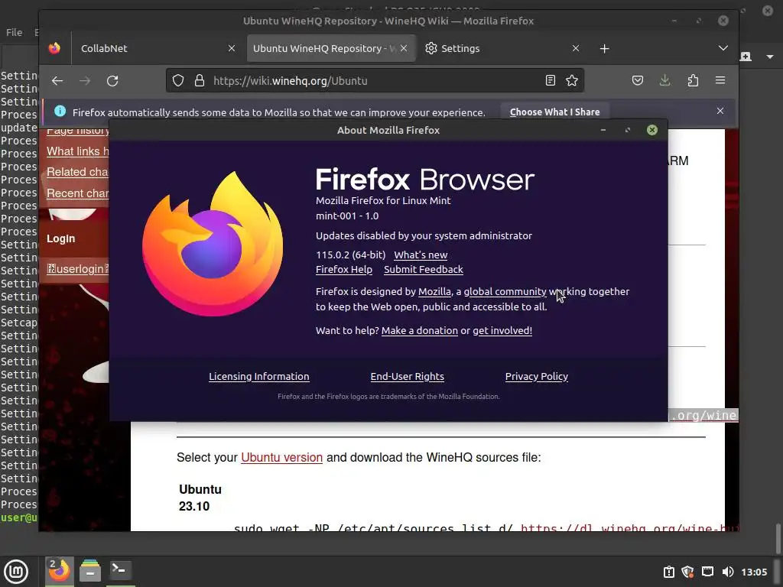The height and width of the screenshot is (587, 783).
Task: Click the volume speaker tray icon
Action: click(x=728, y=572)
